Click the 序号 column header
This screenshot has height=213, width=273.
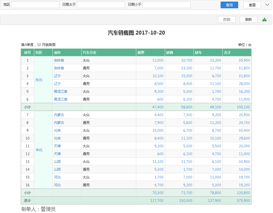pyautogui.click(x=28, y=52)
